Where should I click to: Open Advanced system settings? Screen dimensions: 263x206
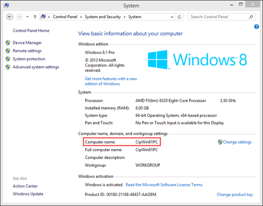click(x=36, y=67)
